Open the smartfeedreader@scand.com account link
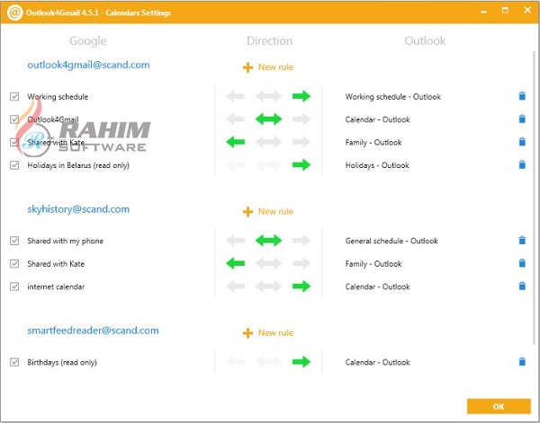Screen dimensions: 540x423 [93, 330]
